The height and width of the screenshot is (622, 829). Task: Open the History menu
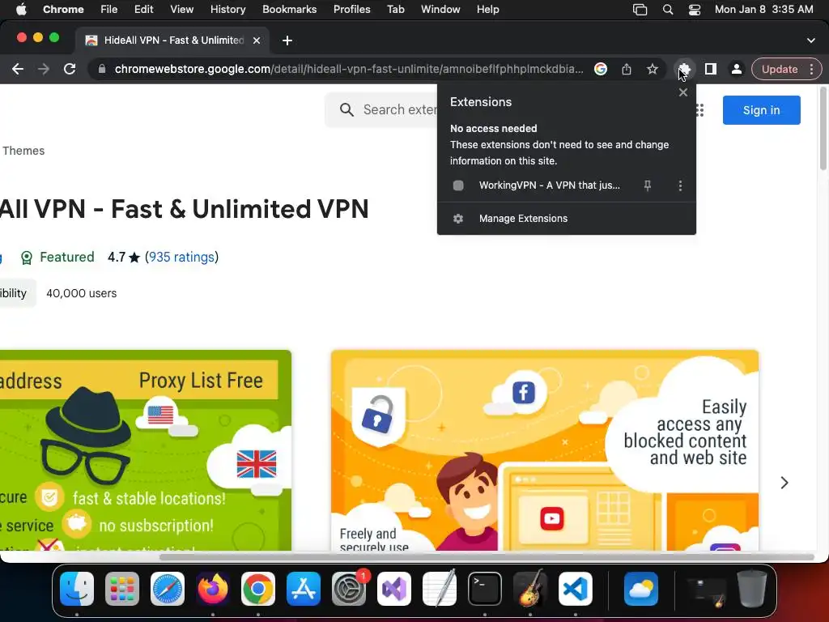click(227, 10)
